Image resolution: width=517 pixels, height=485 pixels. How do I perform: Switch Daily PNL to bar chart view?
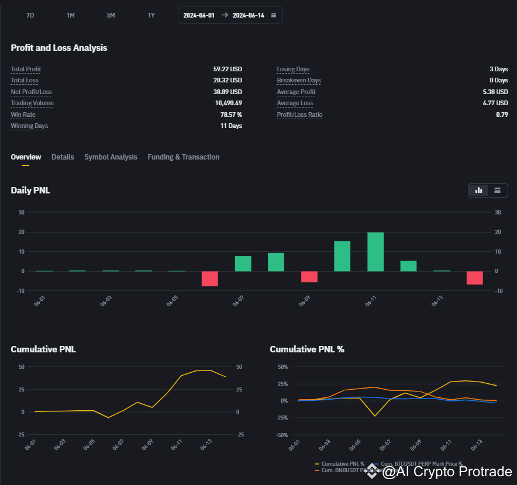[478, 190]
